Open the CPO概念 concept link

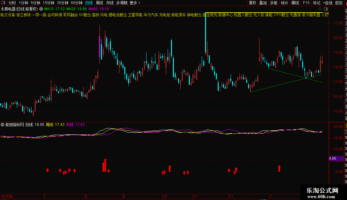[281, 15]
